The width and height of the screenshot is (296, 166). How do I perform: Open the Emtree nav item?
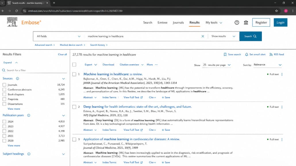pos(163,22)
